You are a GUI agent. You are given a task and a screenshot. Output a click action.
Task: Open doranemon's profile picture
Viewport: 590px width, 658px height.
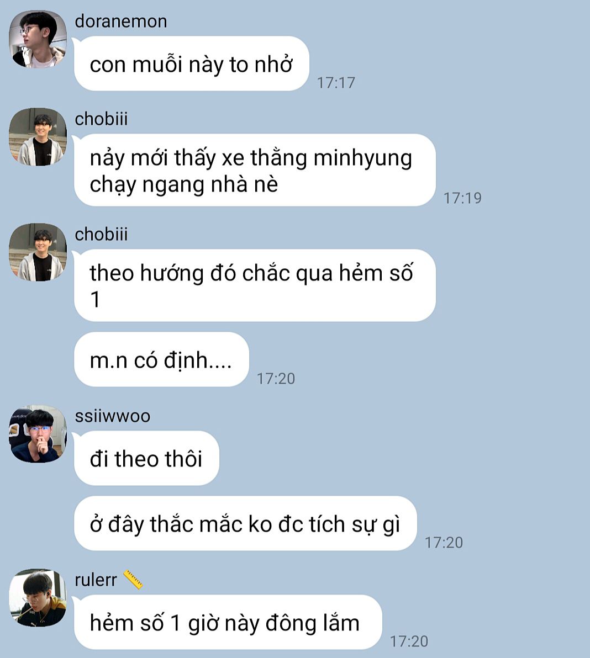click(x=38, y=39)
